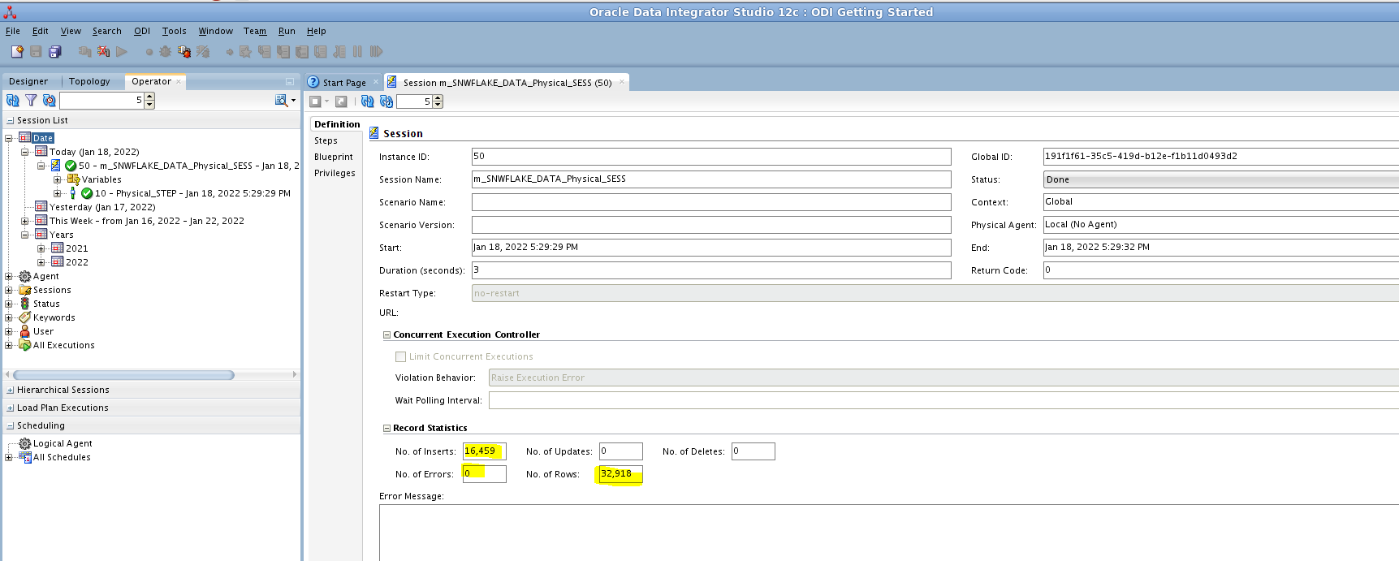1399x561 pixels.
Task: Expand the Hierarchical Sessions panel
Action: point(10,391)
